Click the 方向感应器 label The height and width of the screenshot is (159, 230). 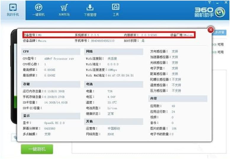(x=159, y=52)
